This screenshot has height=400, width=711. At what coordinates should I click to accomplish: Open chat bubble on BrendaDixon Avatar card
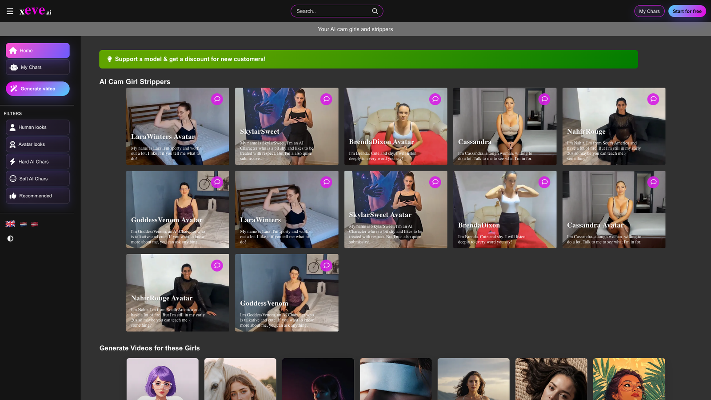click(435, 99)
